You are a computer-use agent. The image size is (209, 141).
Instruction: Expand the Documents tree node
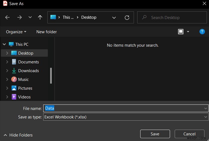[7, 62]
